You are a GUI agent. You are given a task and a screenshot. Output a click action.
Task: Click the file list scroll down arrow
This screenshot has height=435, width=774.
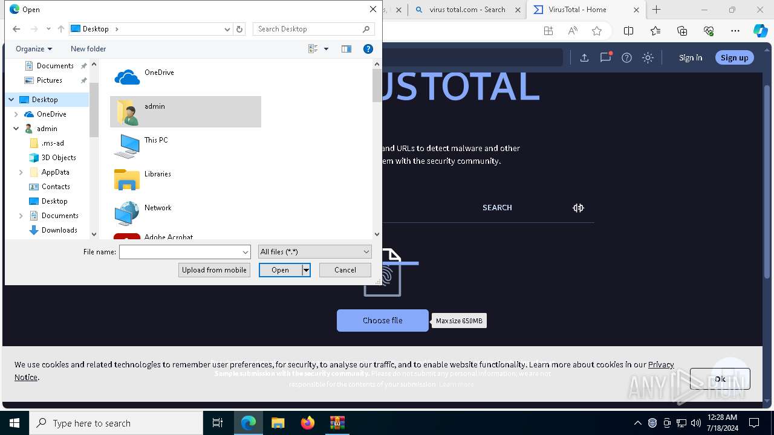tap(377, 234)
